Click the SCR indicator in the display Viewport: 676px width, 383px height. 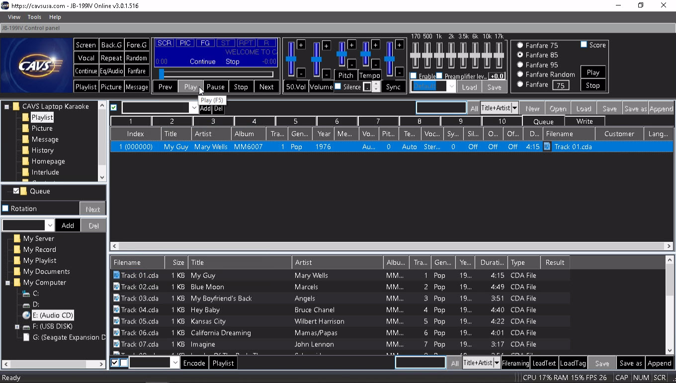(x=165, y=43)
